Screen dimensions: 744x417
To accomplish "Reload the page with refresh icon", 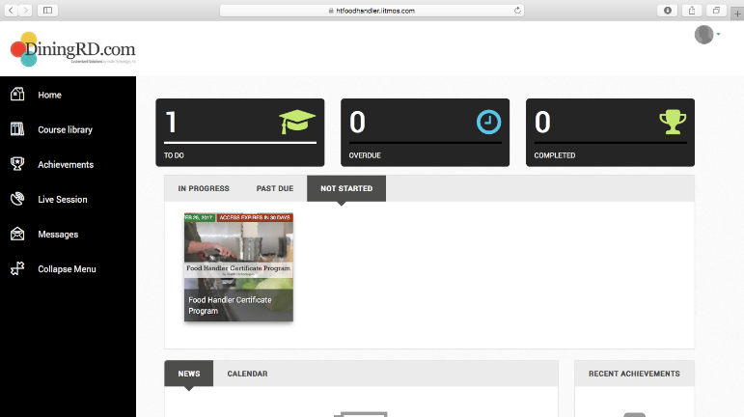I will click(517, 10).
